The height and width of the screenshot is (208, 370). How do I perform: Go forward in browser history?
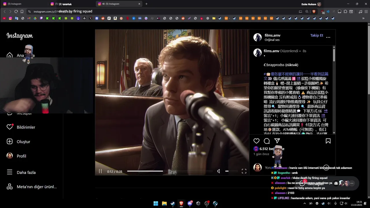[x=10, y=12]
